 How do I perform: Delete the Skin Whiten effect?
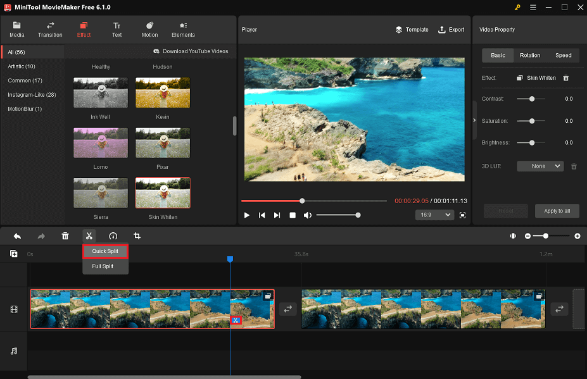566,78
